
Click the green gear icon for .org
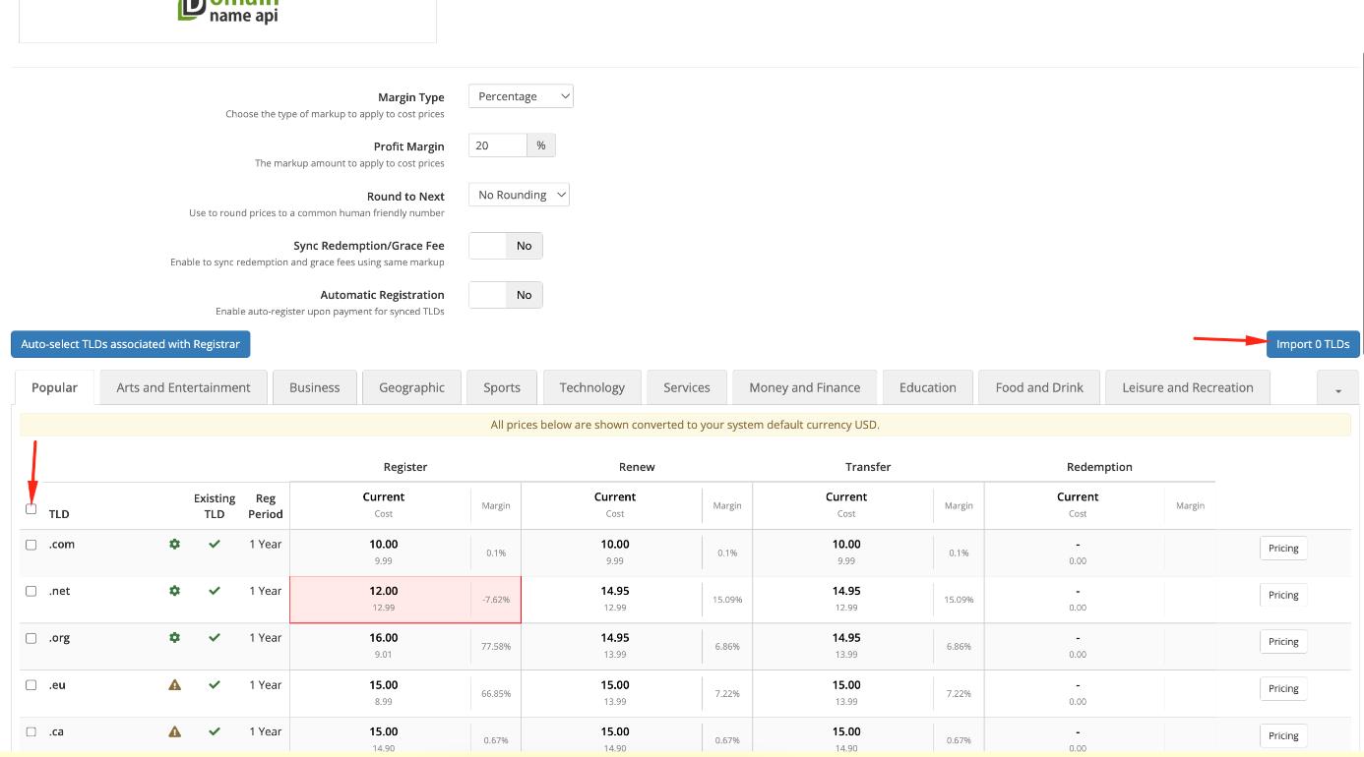pos(175,637)
